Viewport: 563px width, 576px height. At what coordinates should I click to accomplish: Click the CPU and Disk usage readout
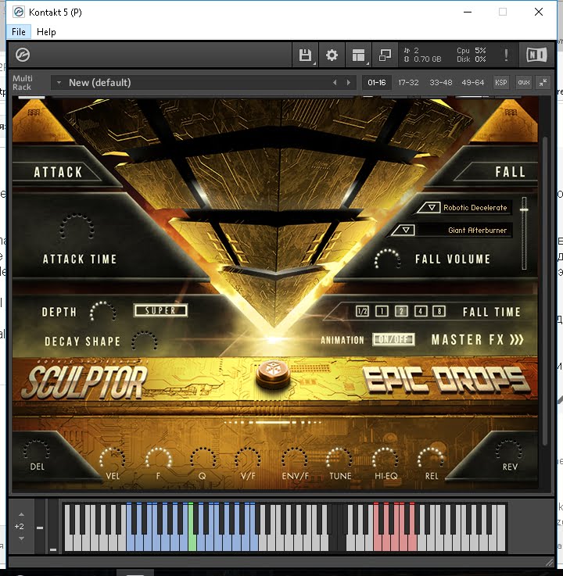coord(472,55)
